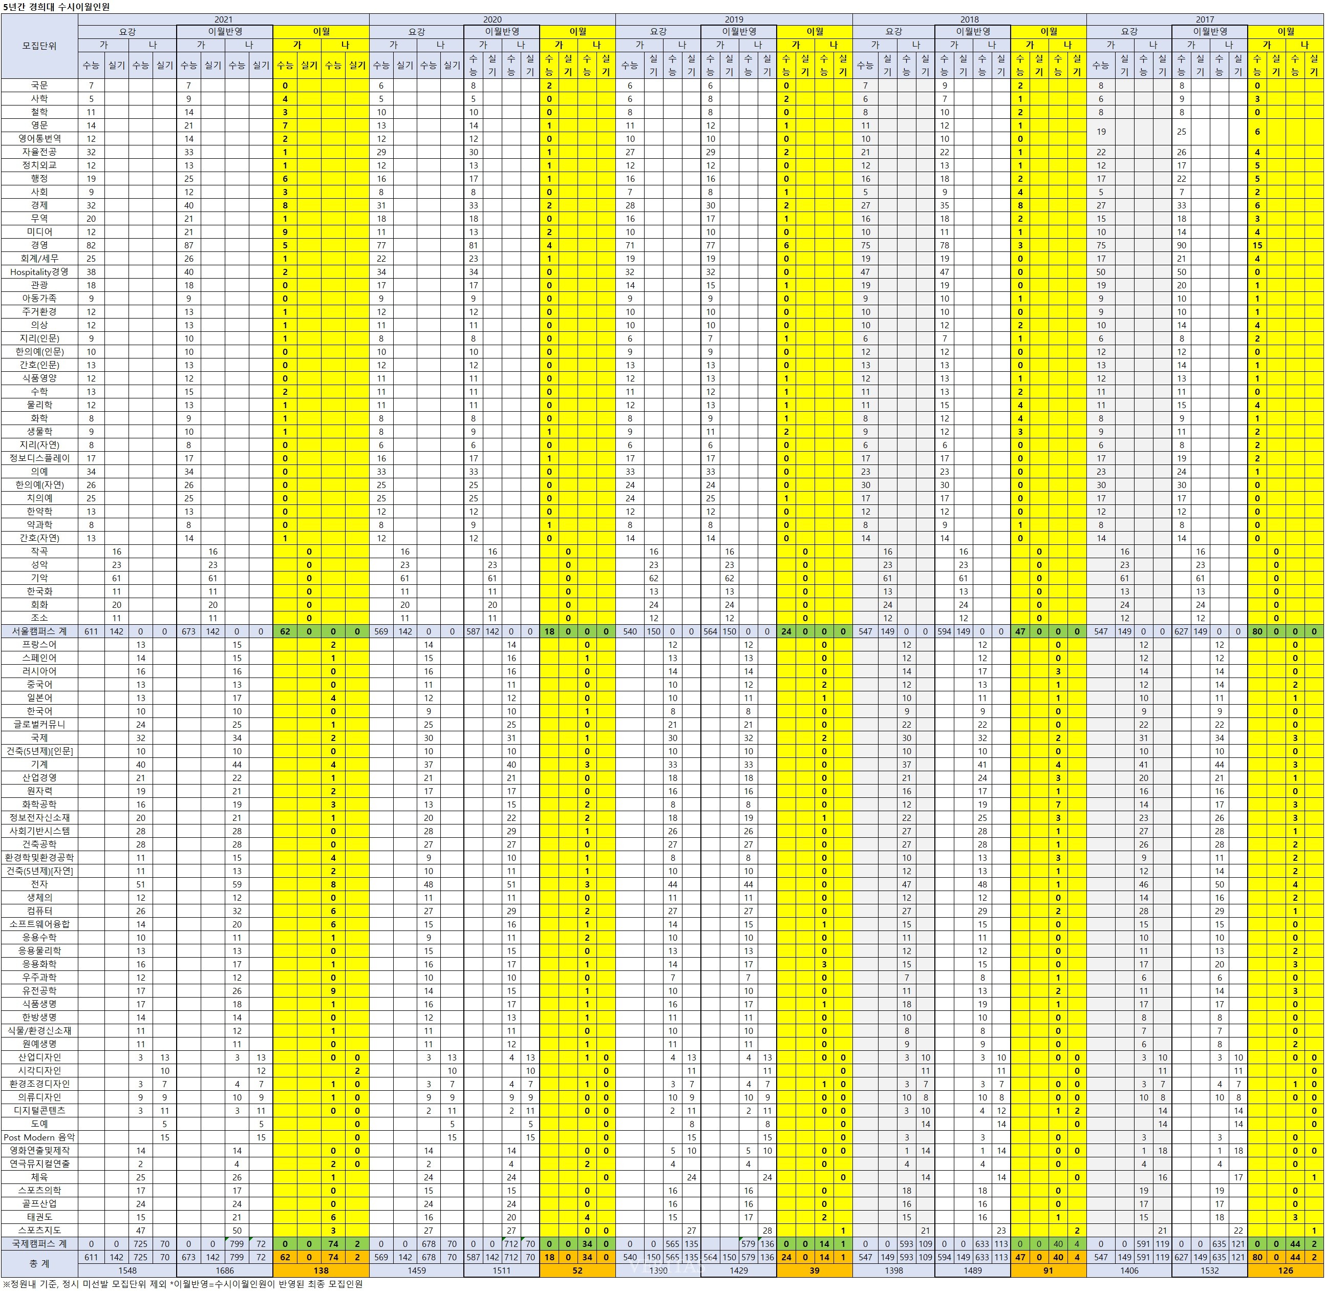Select the 2021 year header
This screenshot has height=1291, width=1325.
[x=224, y=19]
